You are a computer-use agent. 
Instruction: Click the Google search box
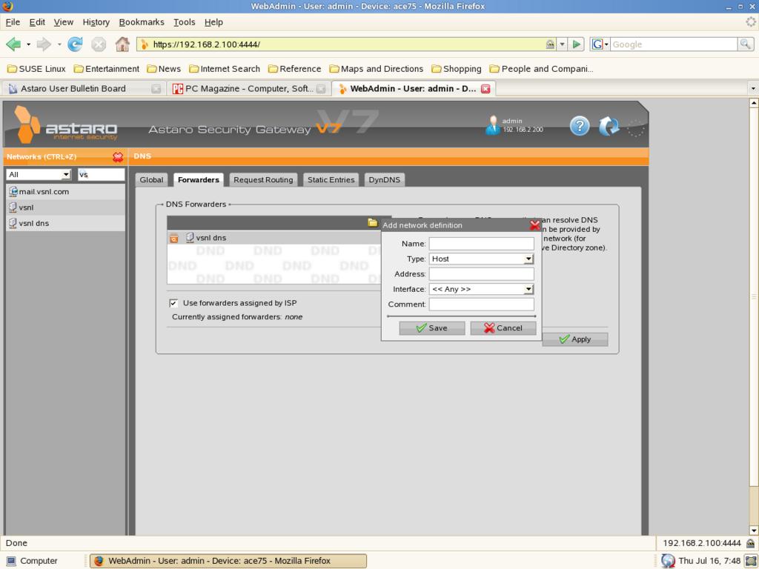click(x=673, y=44)
